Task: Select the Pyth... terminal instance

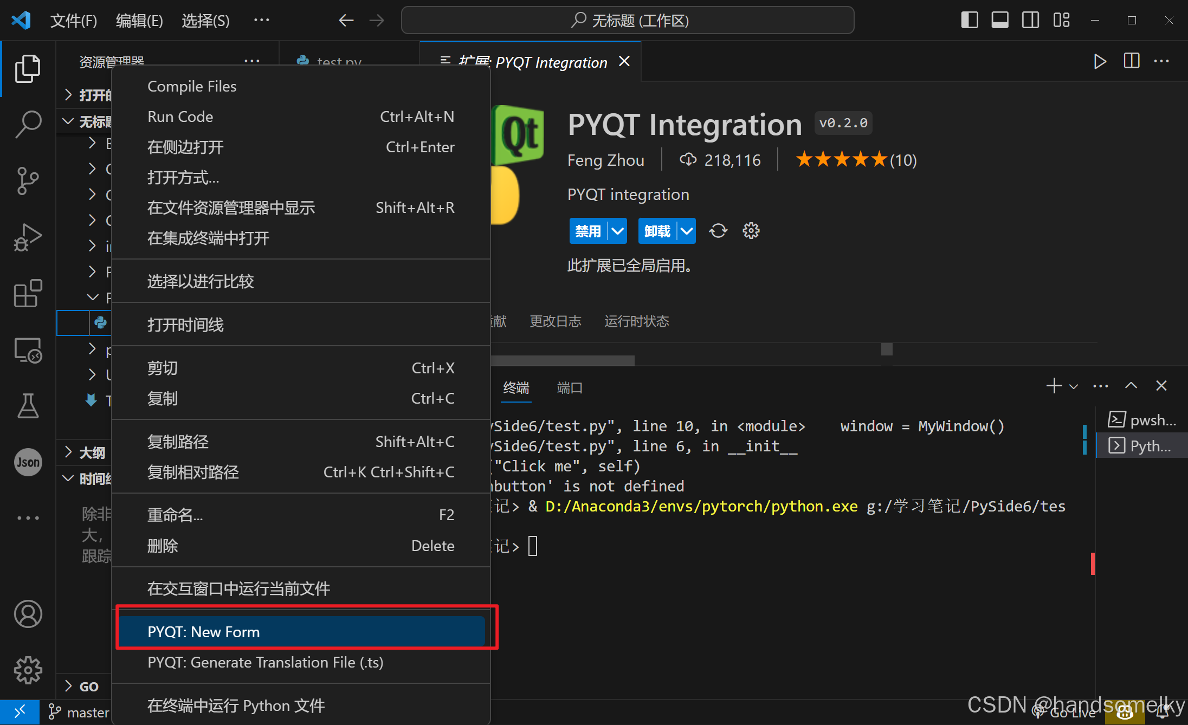Action: (1141, 445)
